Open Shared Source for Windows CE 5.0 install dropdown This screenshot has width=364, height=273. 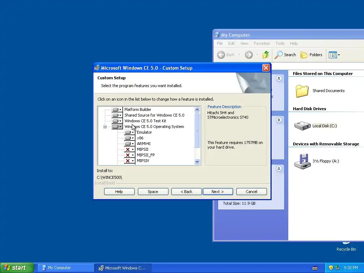(x=117, y=115)
